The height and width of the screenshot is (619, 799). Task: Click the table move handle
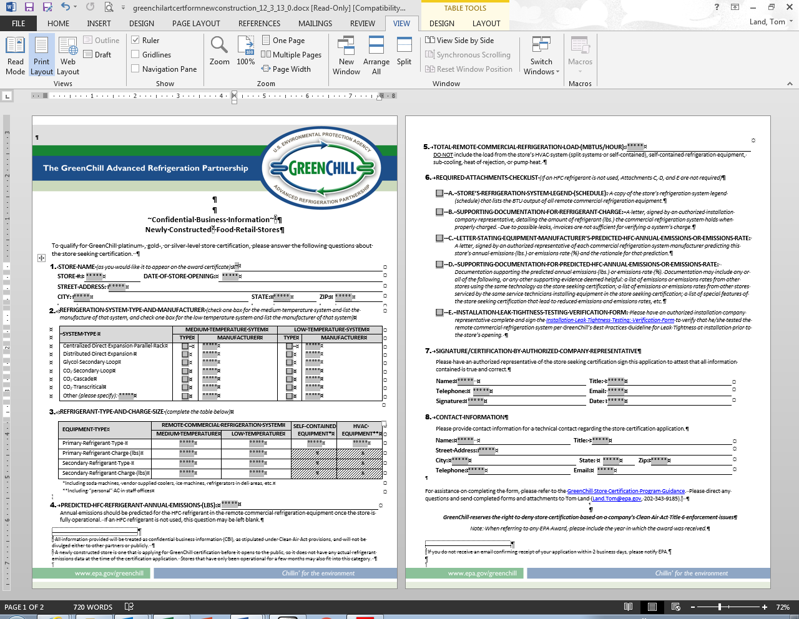point(41,258)
